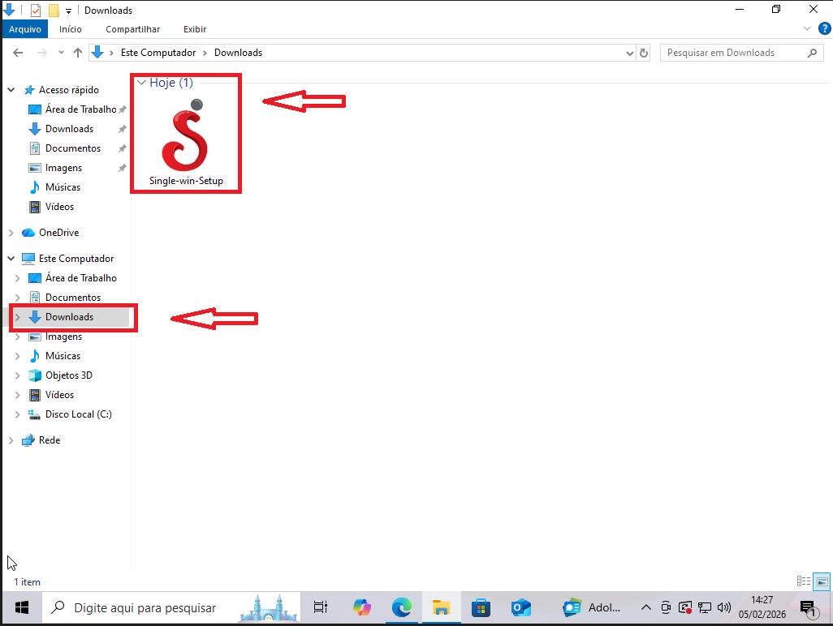Switch to details view using bottom-right icon
This screenshot has width=833, height=626.
[x=804, y=581]
